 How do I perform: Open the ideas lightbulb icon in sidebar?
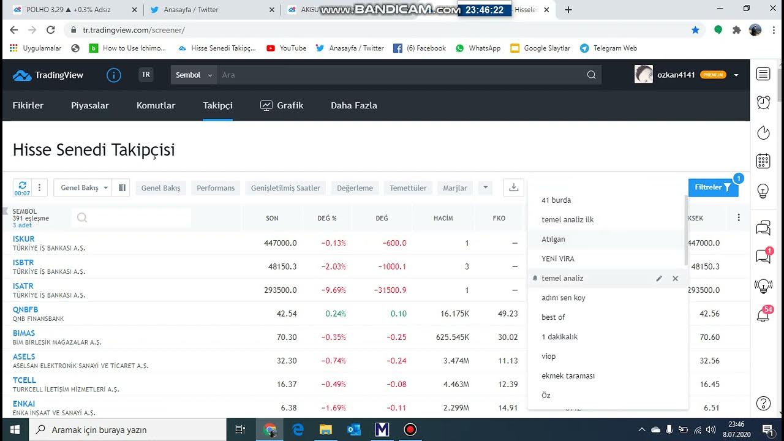tap(763, 190)
